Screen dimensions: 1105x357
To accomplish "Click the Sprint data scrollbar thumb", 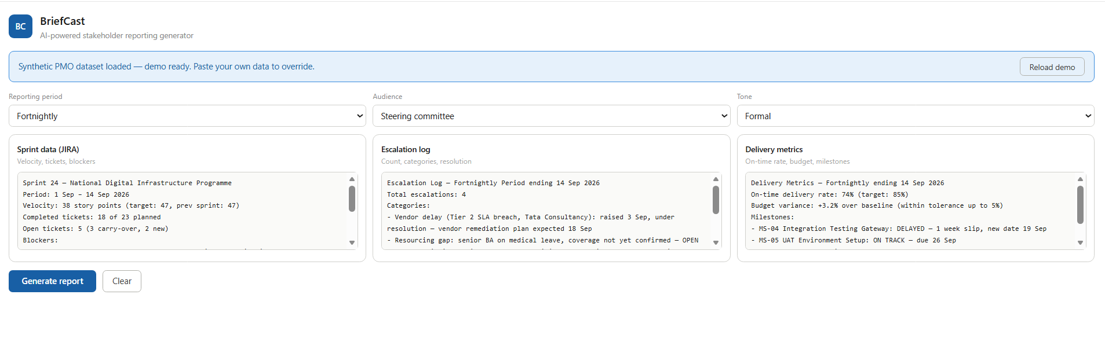I will (352, 198).
